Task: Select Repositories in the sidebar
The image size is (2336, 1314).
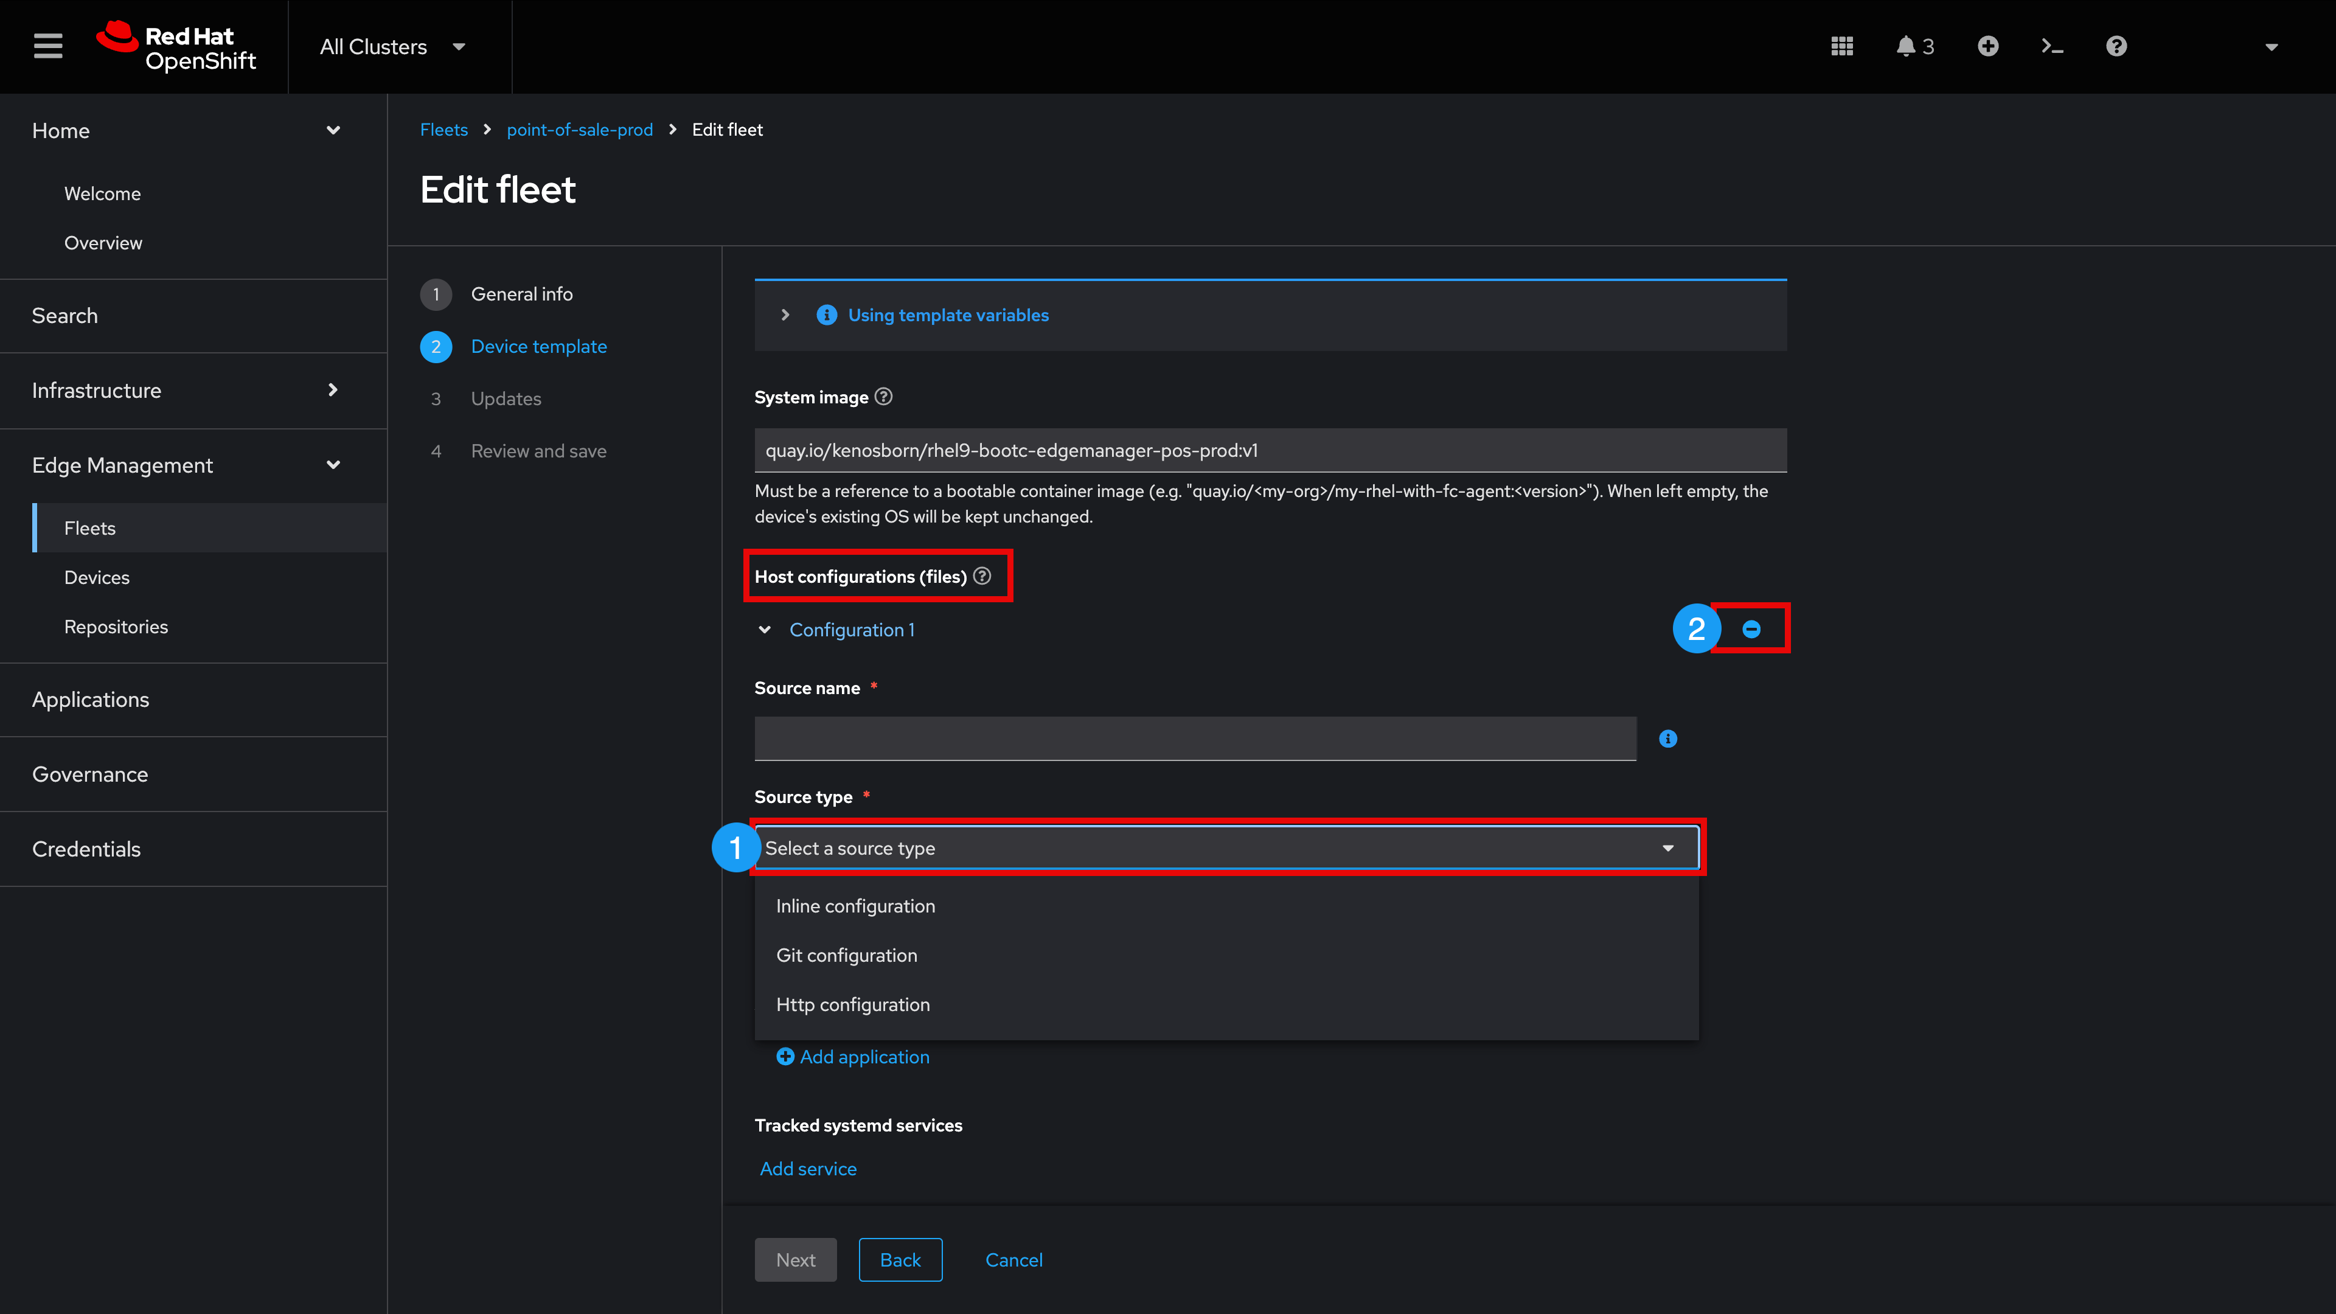Action: [x=116, y=627]
